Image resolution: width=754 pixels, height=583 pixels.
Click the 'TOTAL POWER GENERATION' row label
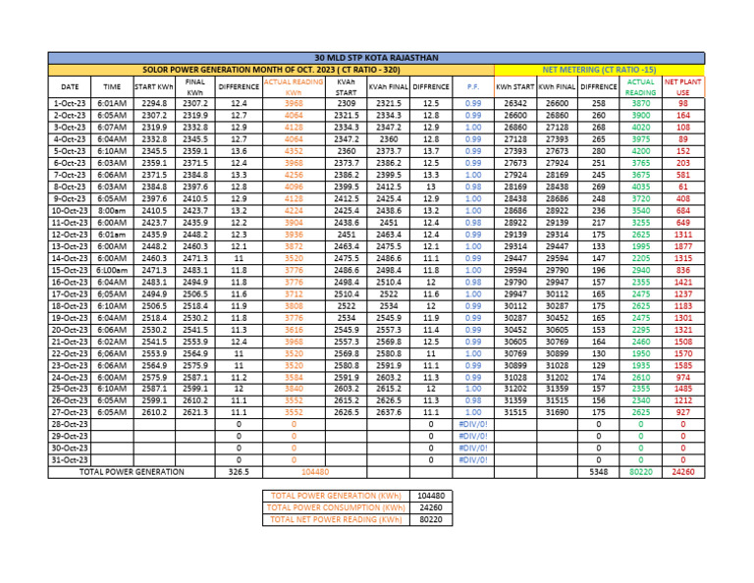coord(132,472)
